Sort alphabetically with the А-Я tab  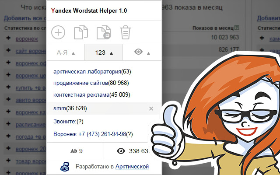click(x=66, y=52)
